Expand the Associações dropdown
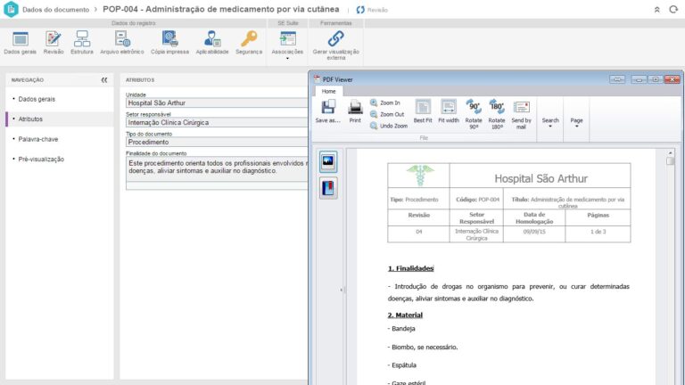The width and height of the screenshot is (685, 385). (x=287, y=44)
